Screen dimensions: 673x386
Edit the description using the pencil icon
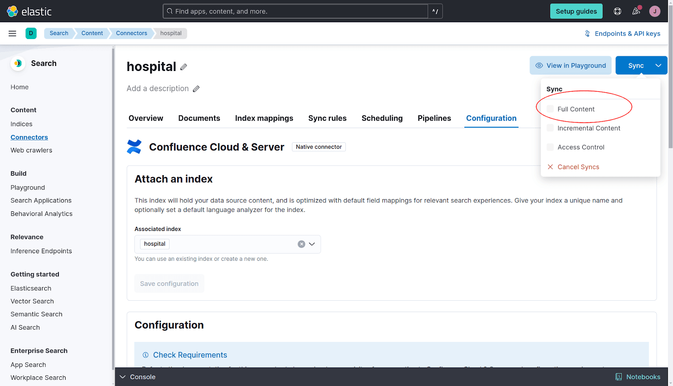[x=196, y=89]
